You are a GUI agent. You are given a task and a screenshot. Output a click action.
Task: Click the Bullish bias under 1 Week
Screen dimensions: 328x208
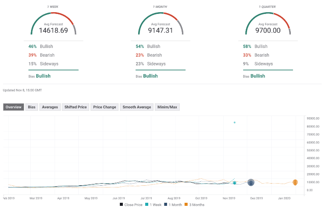[43, 76]
